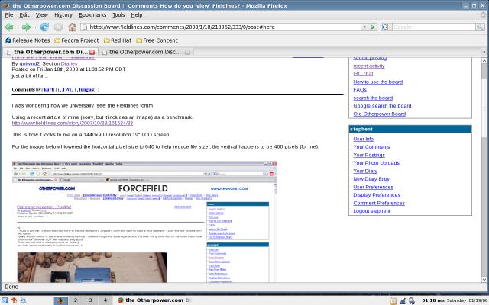Image resolution: width=489 pixels, height=305 pixels.
Task: Open the Display Preferences link
Action: click(377, 195)
